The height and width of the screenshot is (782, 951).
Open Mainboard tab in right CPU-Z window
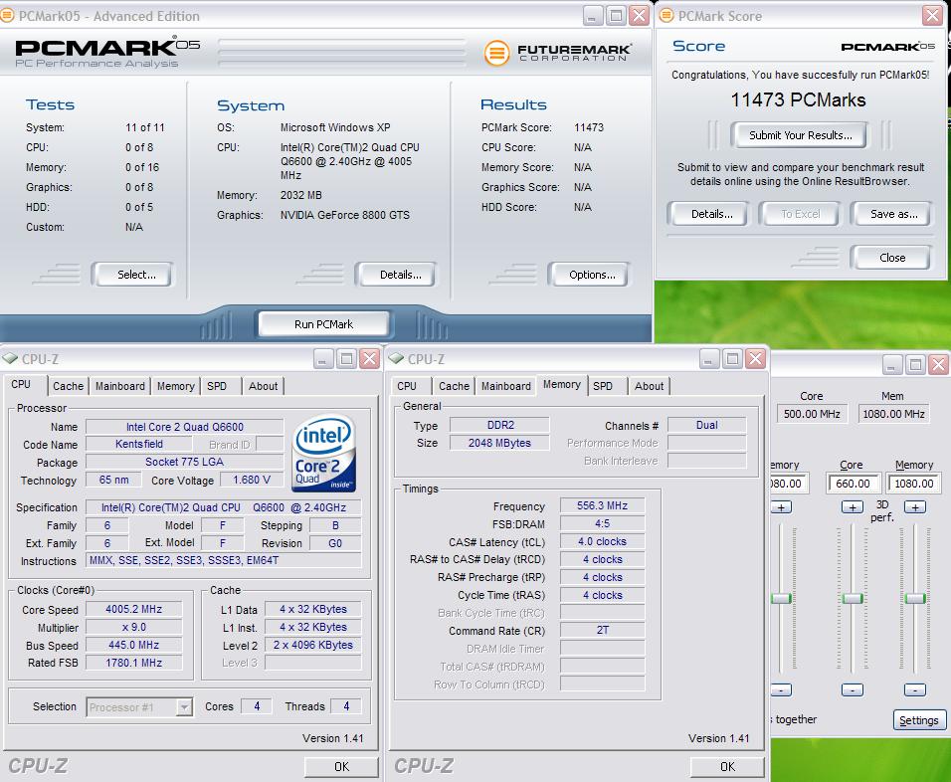pyautogui.click(x=505, y=386)
